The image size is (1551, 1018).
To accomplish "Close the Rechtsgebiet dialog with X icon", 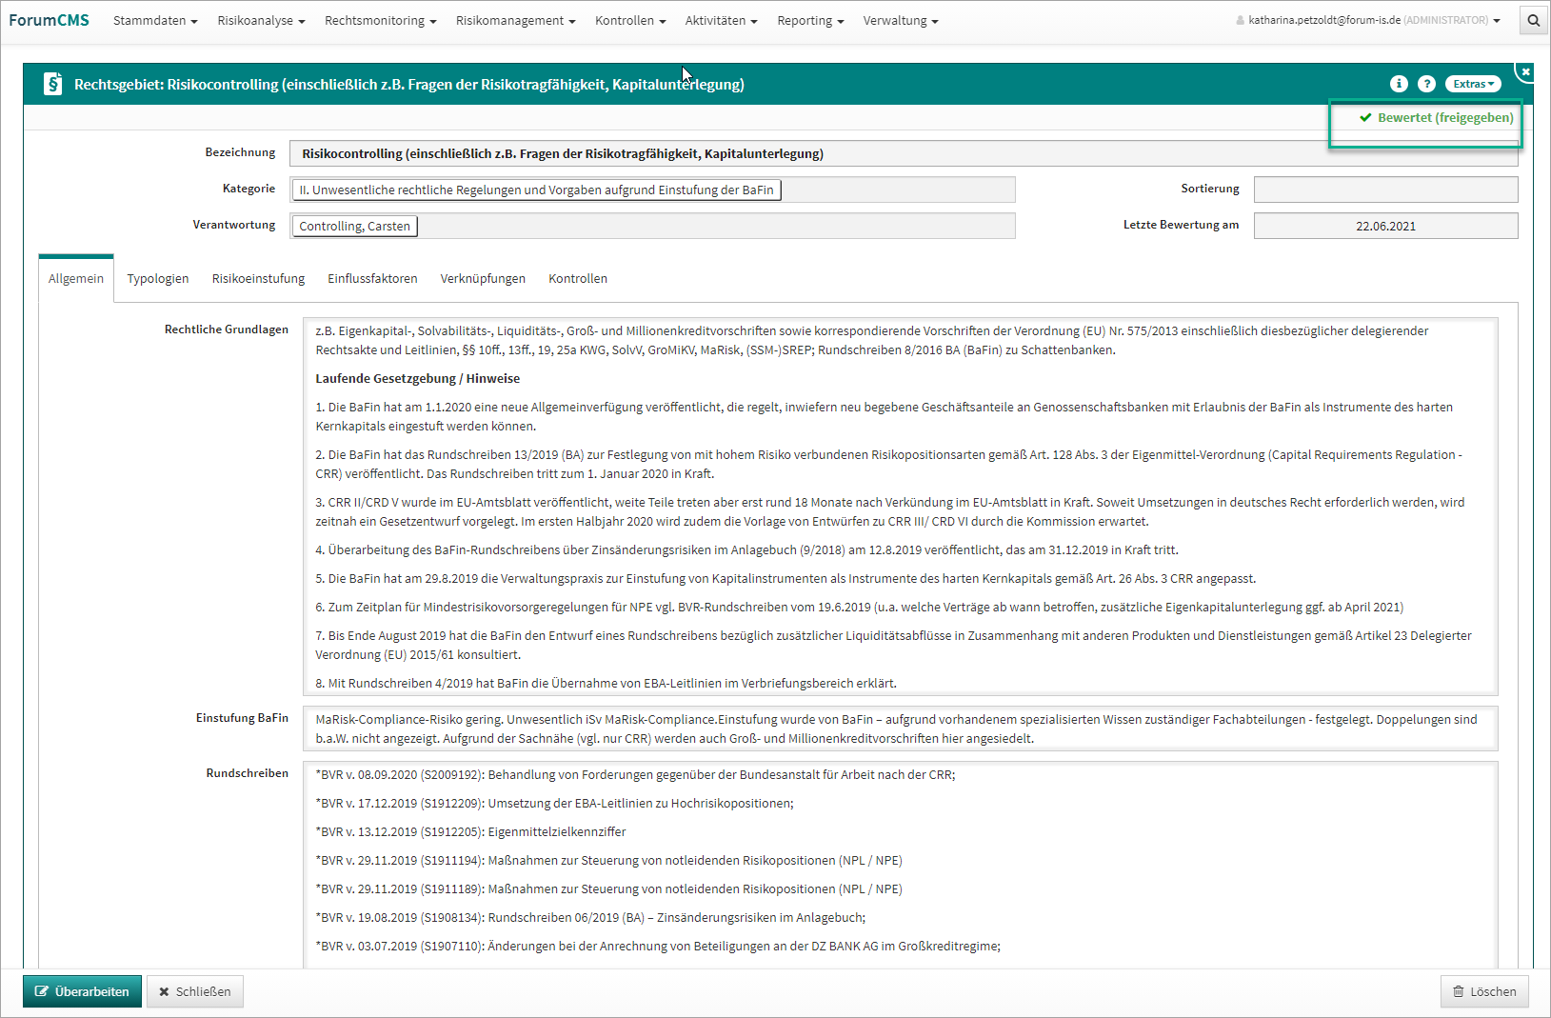I will (x=1525, y=71).
